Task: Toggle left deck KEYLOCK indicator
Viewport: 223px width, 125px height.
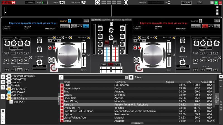Action: [88, 37]
